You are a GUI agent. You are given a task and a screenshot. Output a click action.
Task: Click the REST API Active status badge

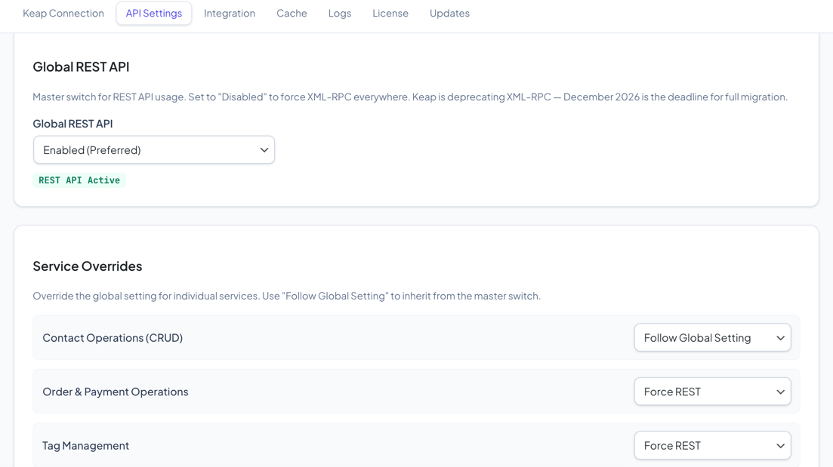(79, 180)
